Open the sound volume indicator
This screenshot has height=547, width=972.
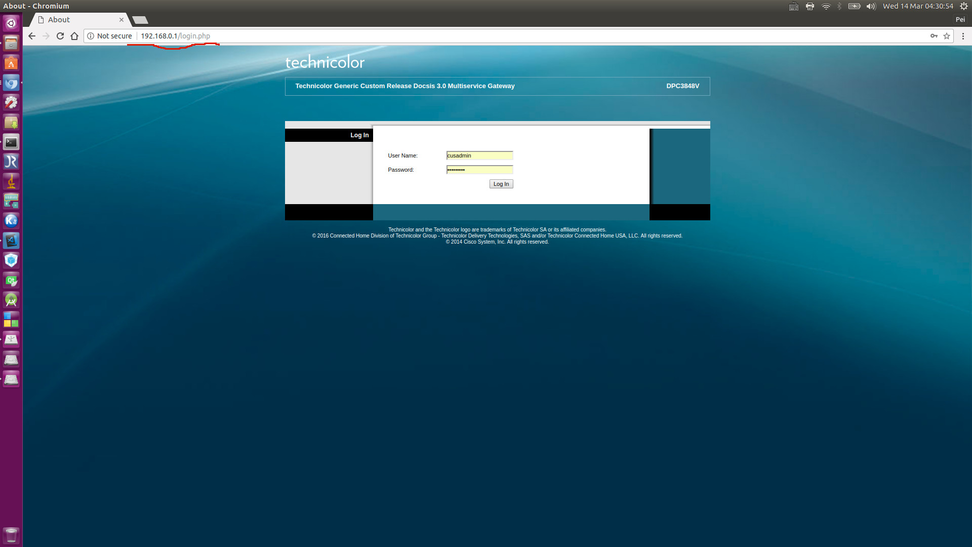click(x=871, y=6)
